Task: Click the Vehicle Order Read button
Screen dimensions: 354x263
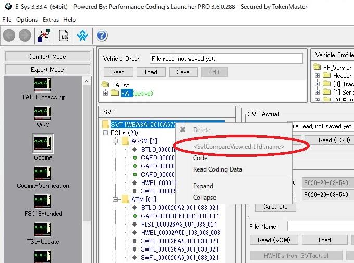Action: (x=118, y=72)
